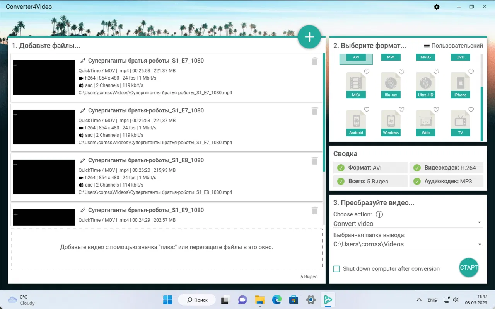
Task: Add the Web format to favorites
Action: 436,110
